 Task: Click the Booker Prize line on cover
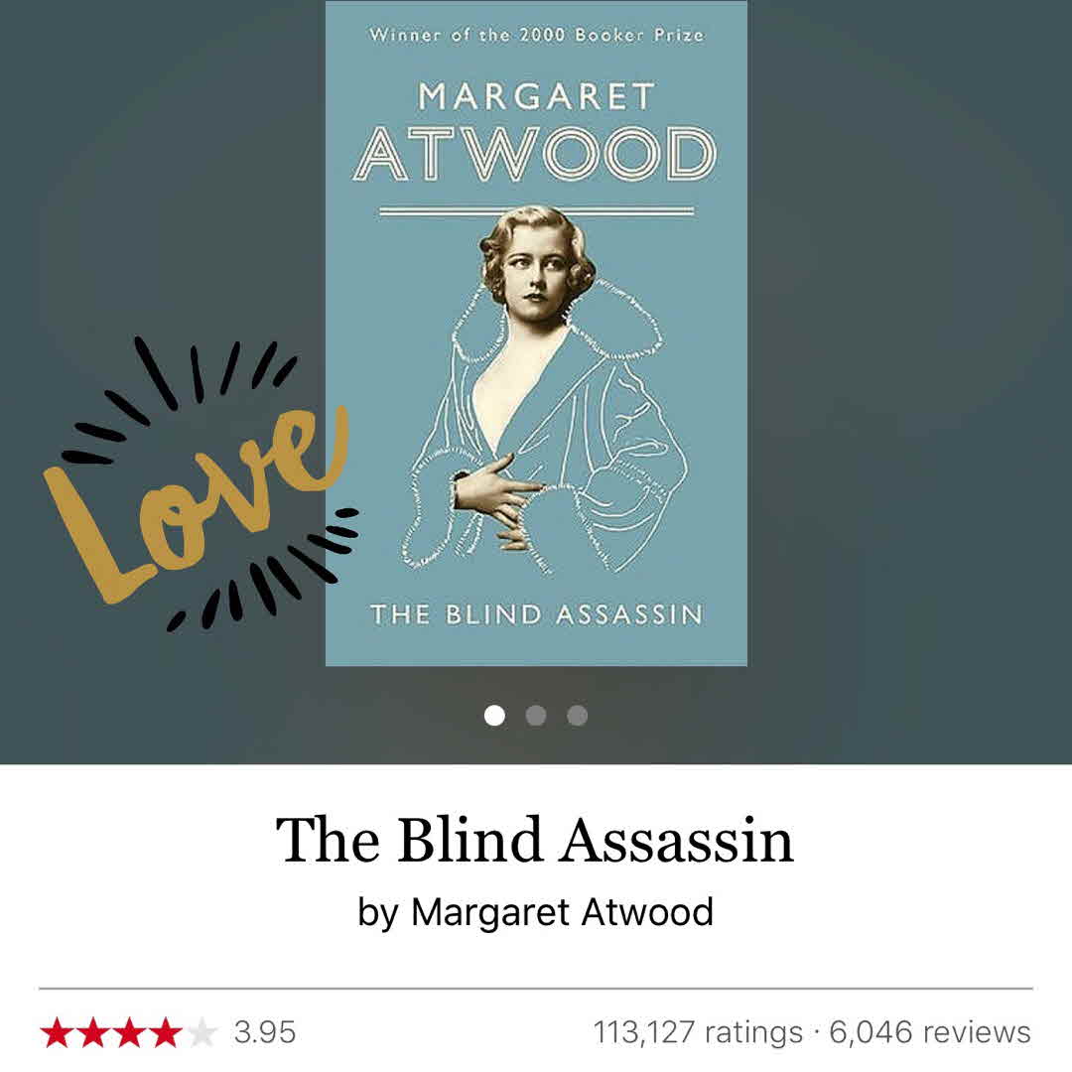click(x=537, y=34)
